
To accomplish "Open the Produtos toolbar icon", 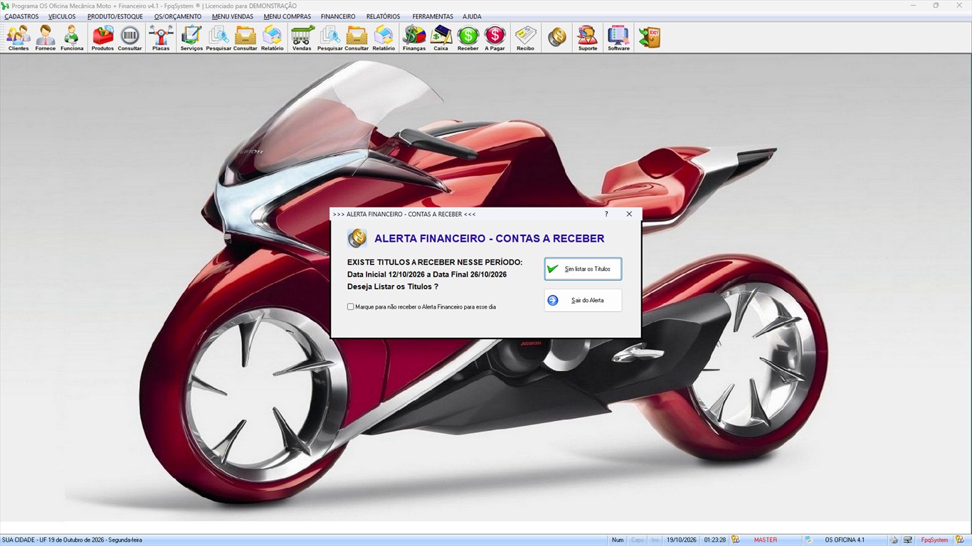I will (102, 38).
